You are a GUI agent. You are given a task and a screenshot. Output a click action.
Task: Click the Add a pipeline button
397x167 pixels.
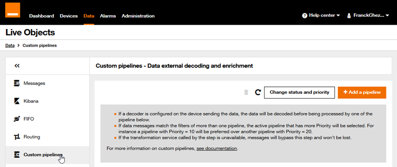pos(362,93)
